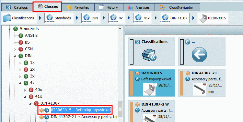Viewport: 243px width, 122px height.
Task: Open dropdown arrow after DIN 41307 breadcrumb
Action: coord(193,18)
